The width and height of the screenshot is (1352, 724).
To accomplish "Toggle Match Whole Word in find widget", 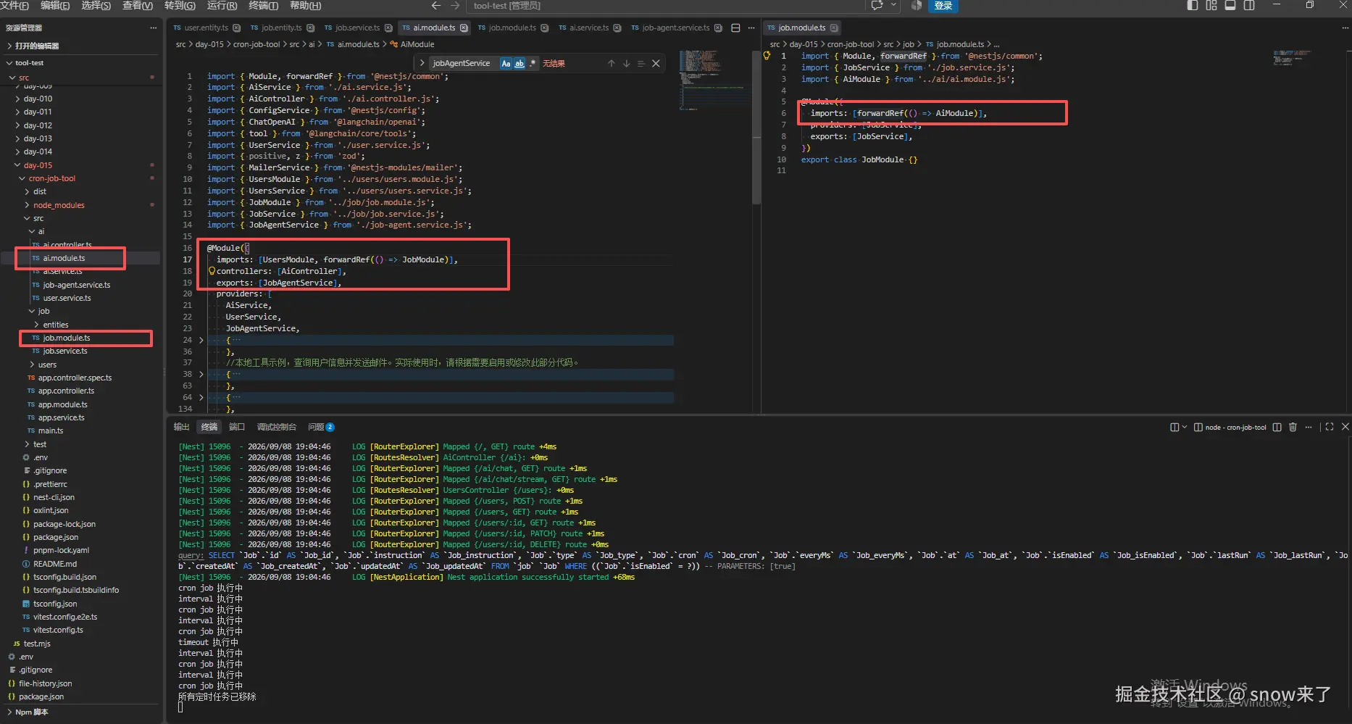I will [519, 63].
